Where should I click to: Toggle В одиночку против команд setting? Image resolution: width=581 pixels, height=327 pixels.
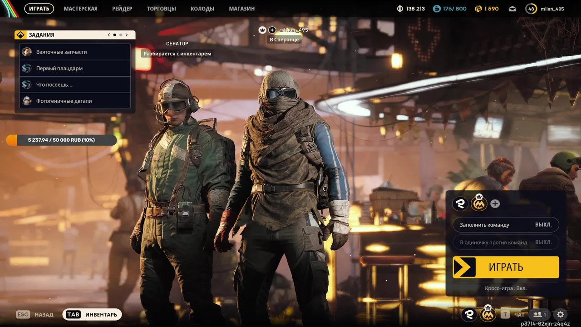pyautogui.click(x=506, y=242)
